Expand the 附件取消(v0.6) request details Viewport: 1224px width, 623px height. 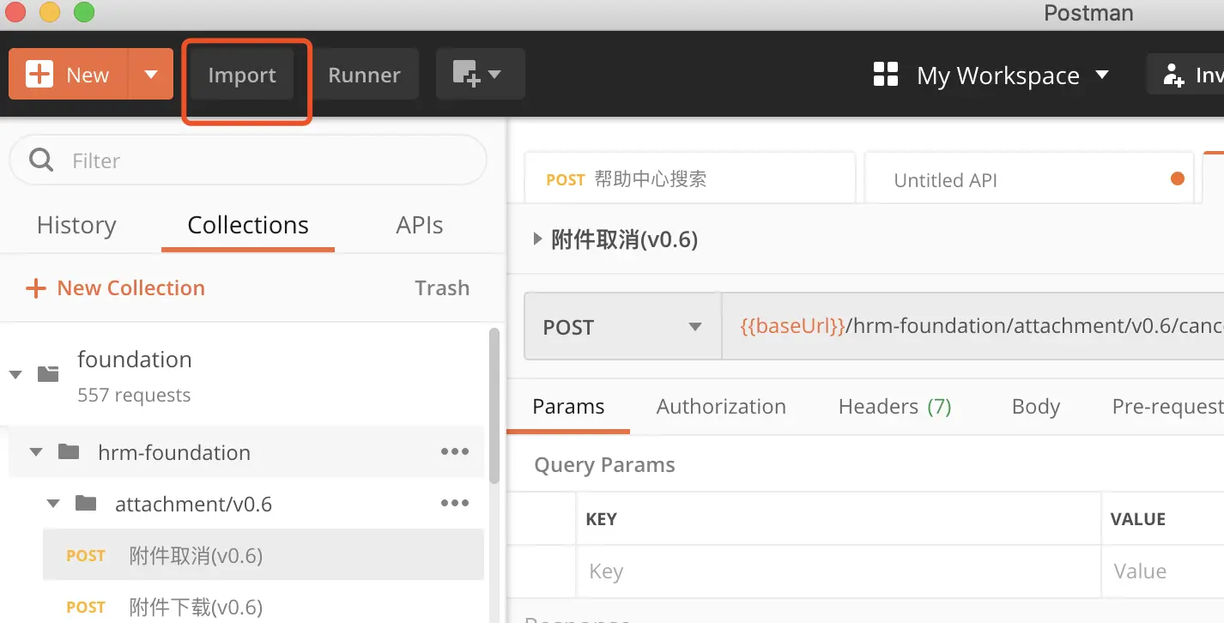tap(537, 239)
